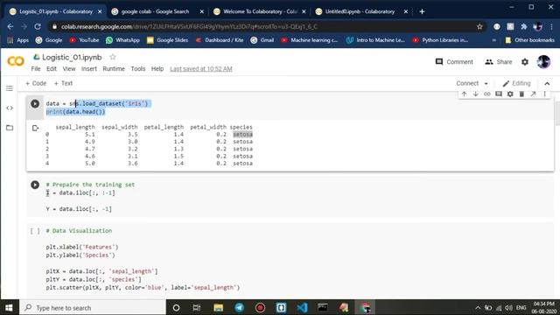Open the View menu

tap(69, 69)
